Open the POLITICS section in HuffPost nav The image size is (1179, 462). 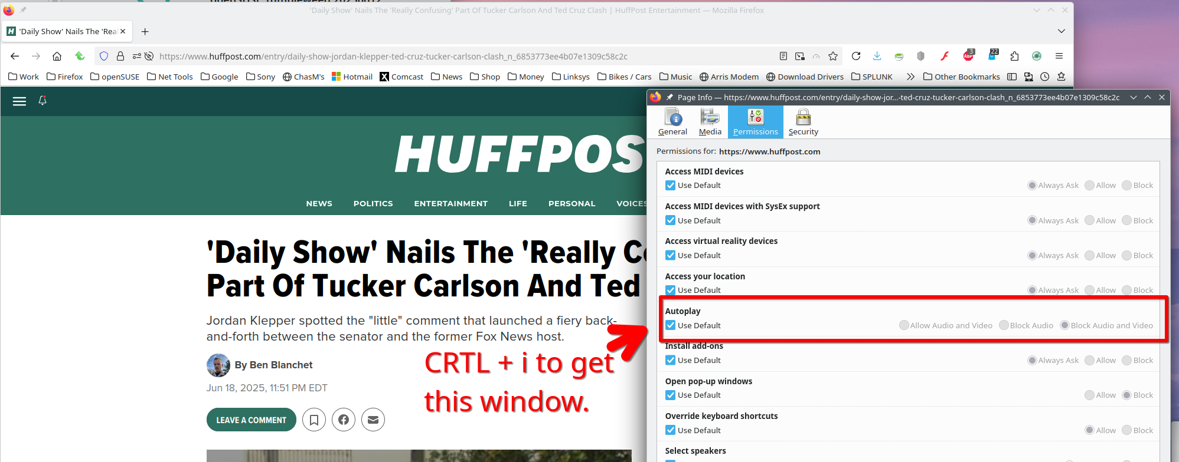[x=373, y=203]
